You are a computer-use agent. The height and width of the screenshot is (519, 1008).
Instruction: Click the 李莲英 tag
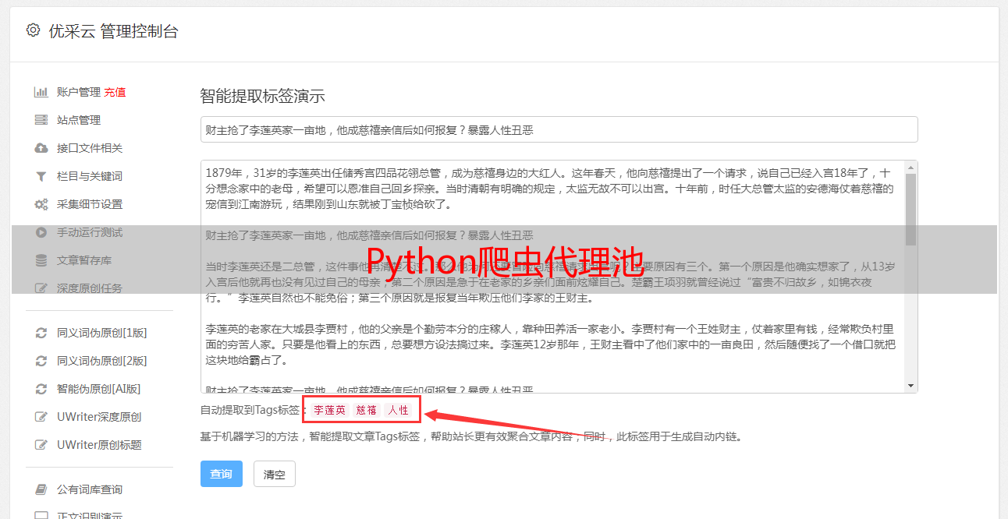(330, 410)
